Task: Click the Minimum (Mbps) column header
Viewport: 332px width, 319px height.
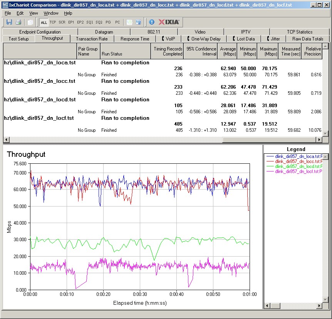Action: pyautogui.click(x=247, y=51)
